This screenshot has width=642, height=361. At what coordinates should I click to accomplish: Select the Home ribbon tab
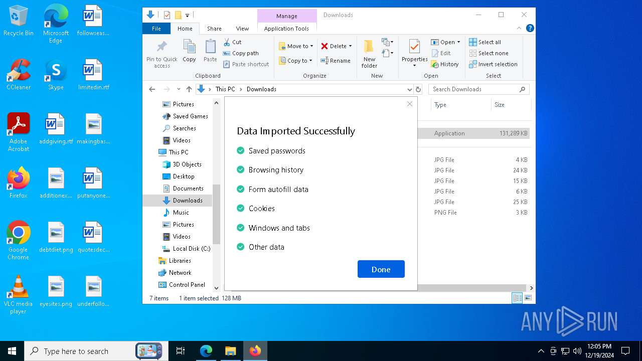point(185,29)
